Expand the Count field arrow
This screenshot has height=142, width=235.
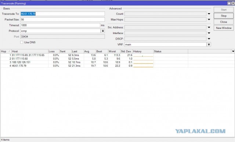[209, 14]
